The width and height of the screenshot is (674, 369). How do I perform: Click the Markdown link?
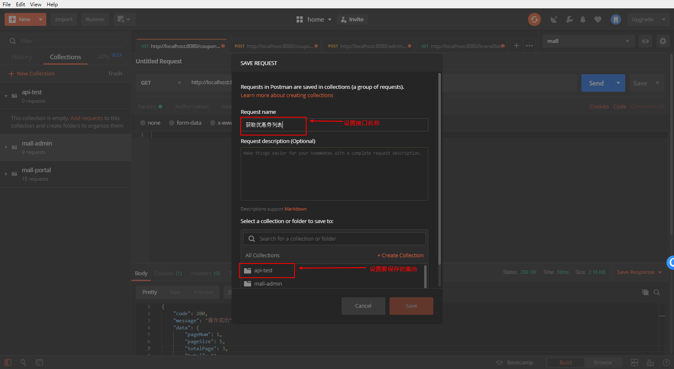[296, 209]
